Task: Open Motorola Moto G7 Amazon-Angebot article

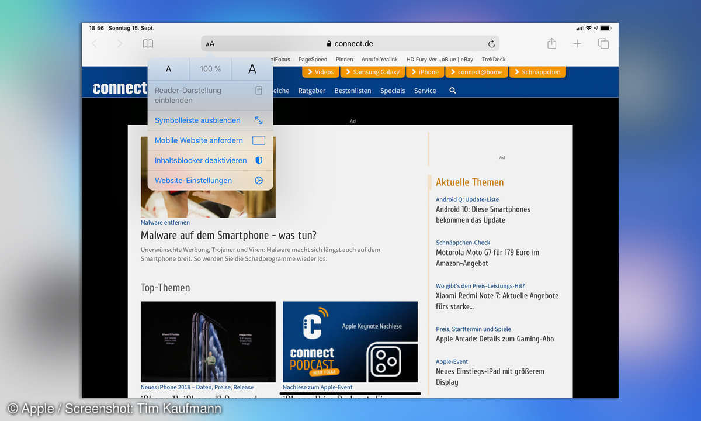Action: click(x=487, y=258)
